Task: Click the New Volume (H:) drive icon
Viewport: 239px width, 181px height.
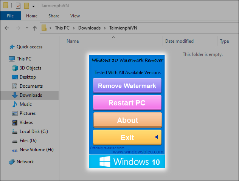Action: tap(15, 151)
